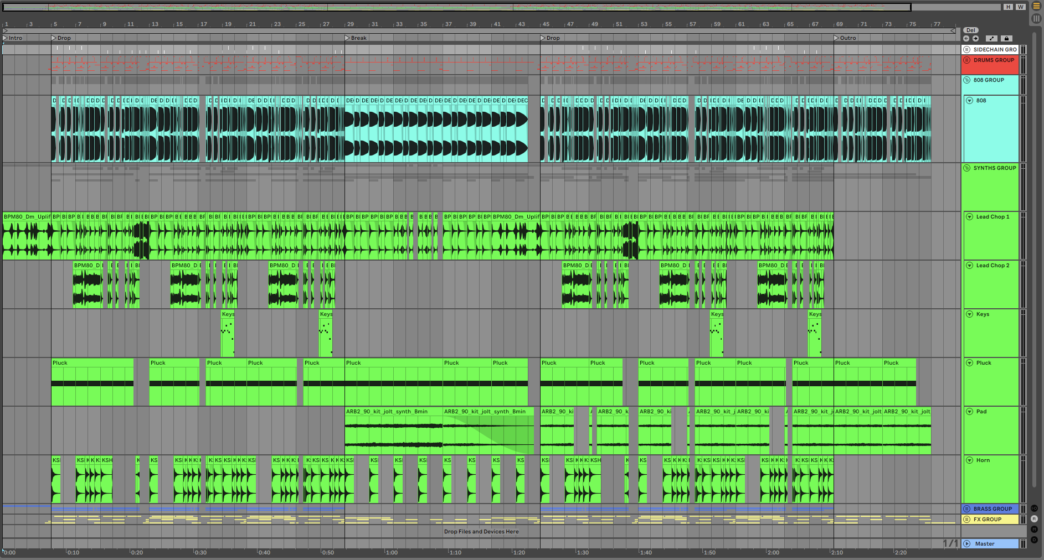Collapse the Lead Chop 2 track

pos(970,266)
